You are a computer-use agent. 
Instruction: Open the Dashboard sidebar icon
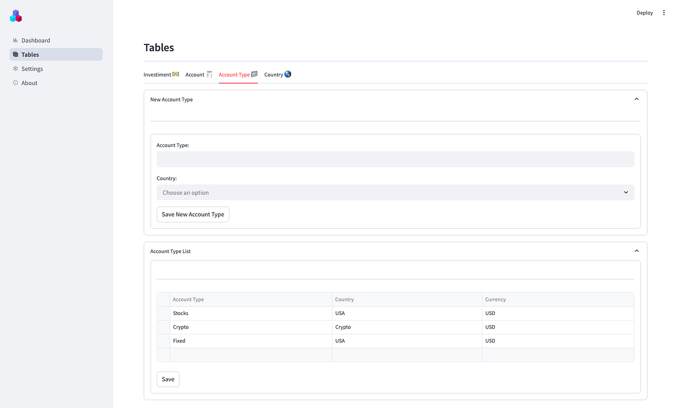(15, 40)
